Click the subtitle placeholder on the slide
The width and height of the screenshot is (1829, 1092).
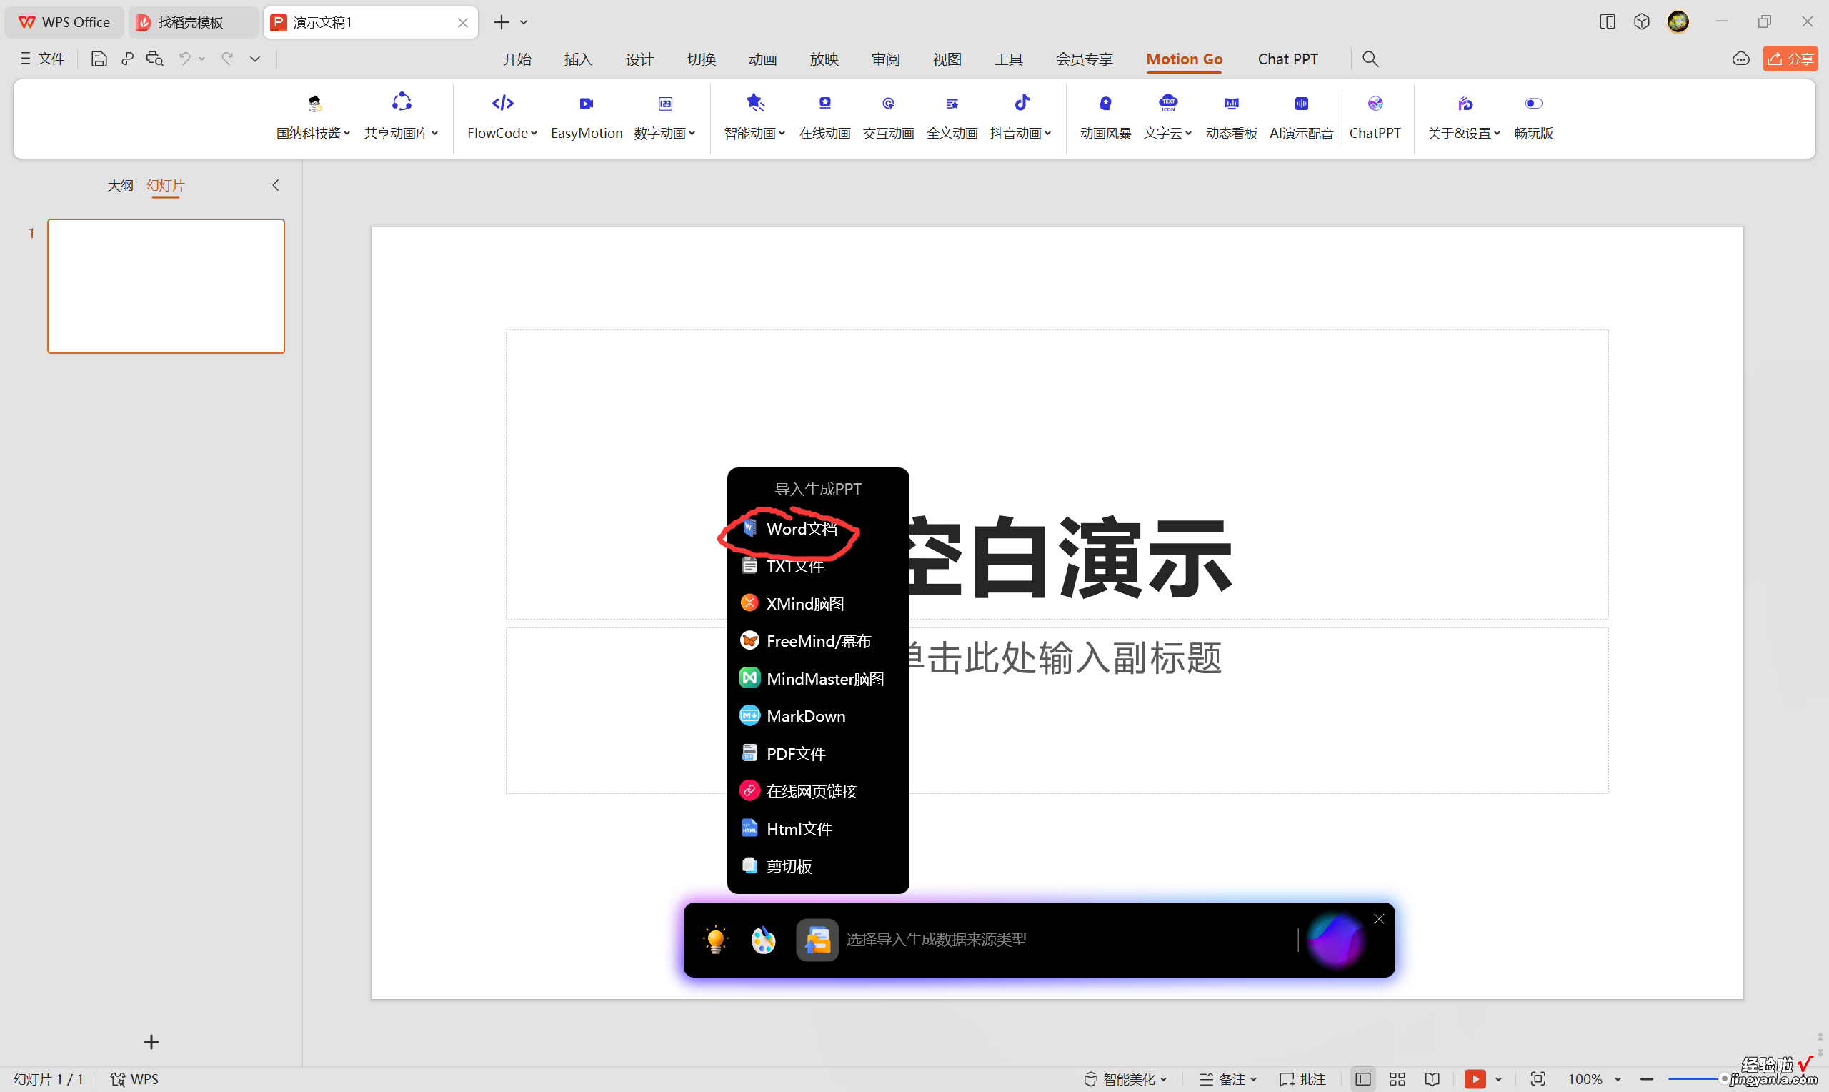point(1057,710)
